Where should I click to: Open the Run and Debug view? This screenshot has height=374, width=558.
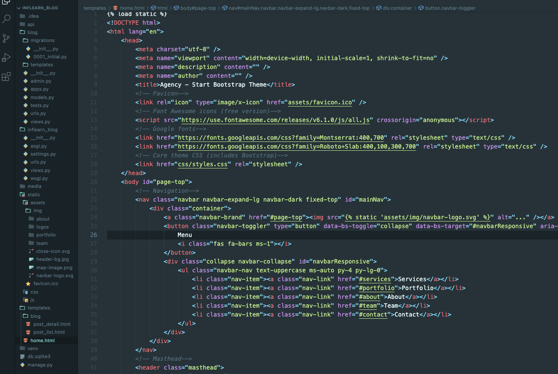pos(6,57)
